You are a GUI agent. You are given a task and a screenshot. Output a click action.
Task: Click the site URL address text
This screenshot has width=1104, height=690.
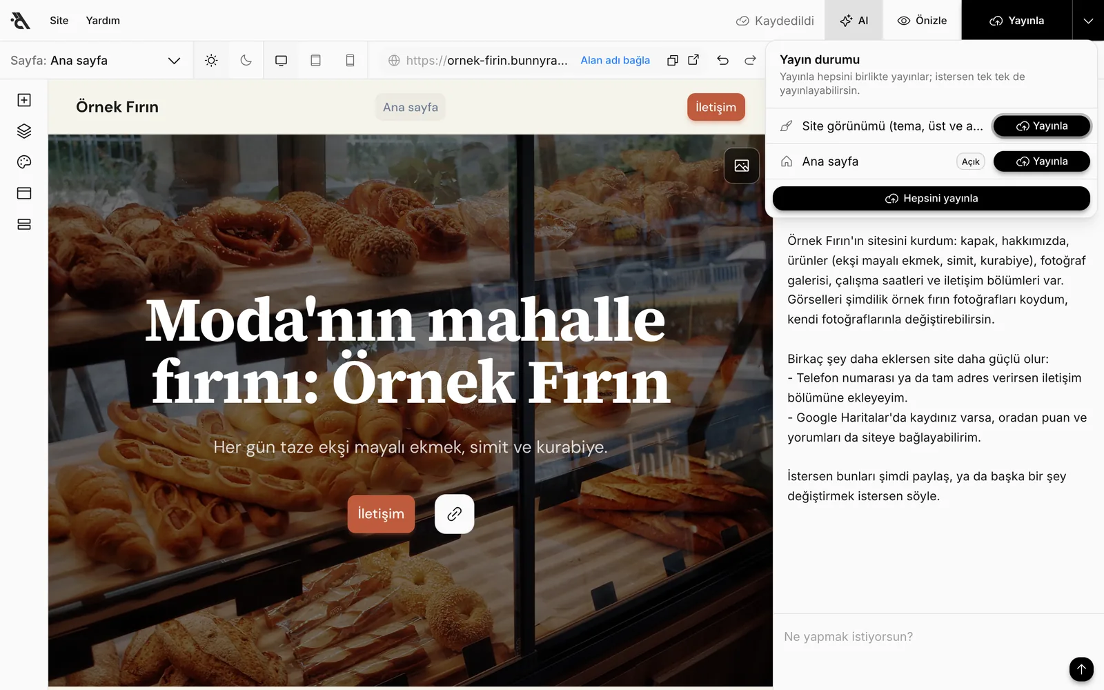pyautogui.click(x=487, y=61)
